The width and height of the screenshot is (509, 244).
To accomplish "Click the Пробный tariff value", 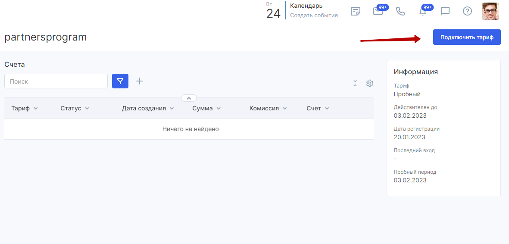I will coord(407,94).
